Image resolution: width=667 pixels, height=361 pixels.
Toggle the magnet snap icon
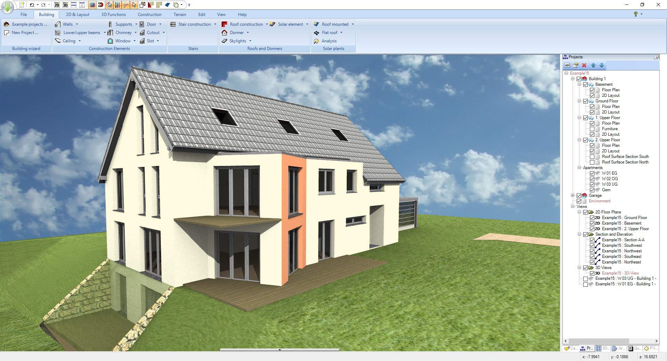click(100, 5)
